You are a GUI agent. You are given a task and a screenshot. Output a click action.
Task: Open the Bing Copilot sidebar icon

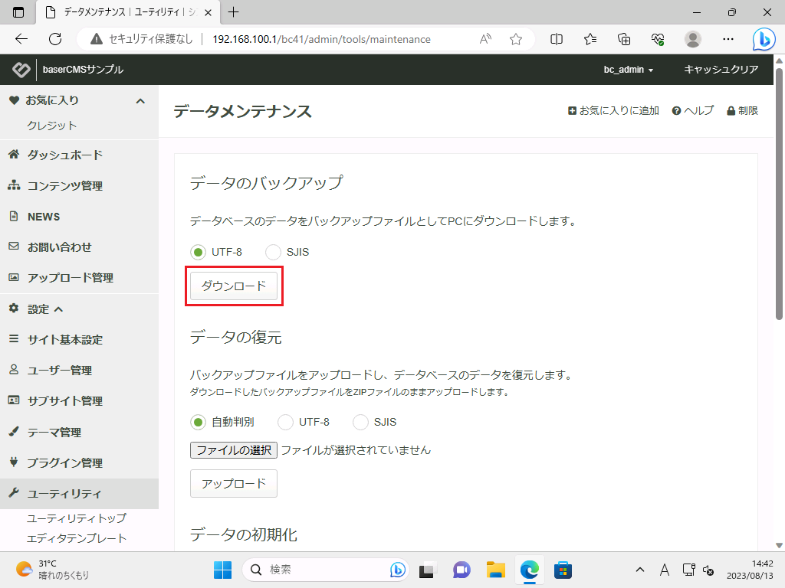763,39
